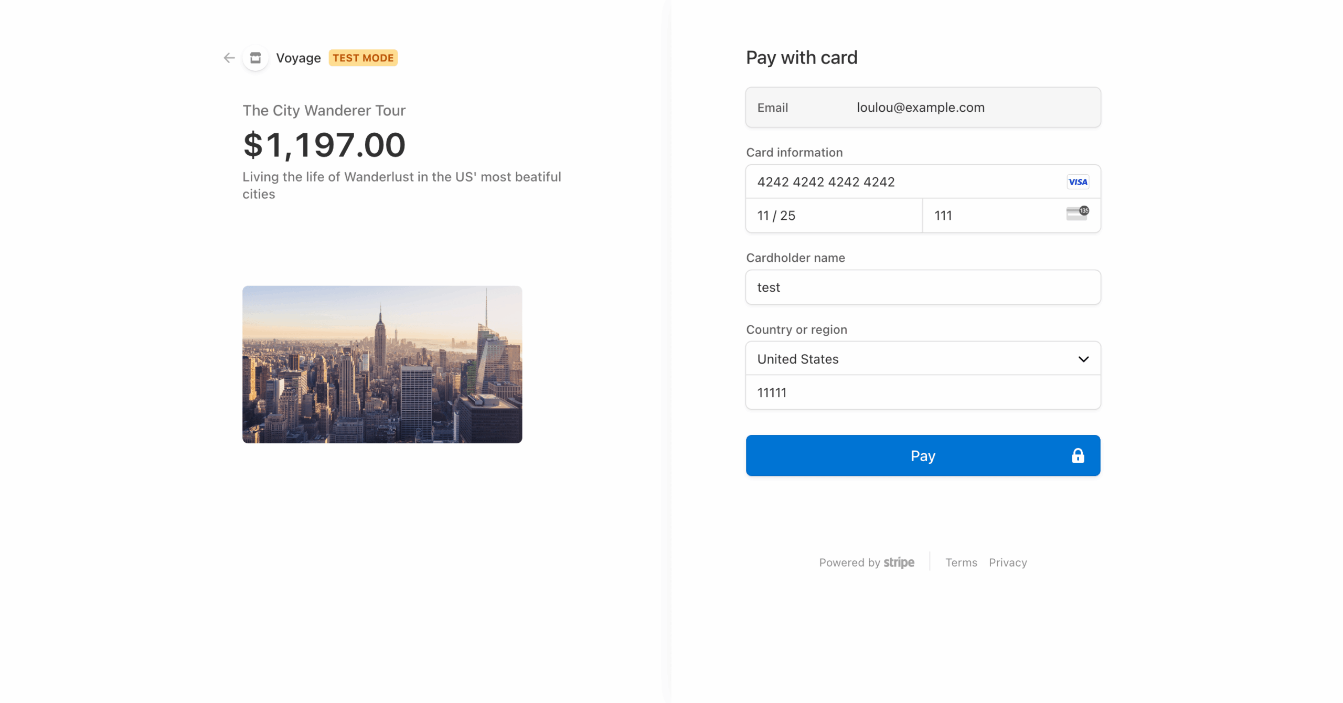The height and width of the screenshot is (703, 1343).
Task: Click the city skyline product image
Action: pos(382,364)
